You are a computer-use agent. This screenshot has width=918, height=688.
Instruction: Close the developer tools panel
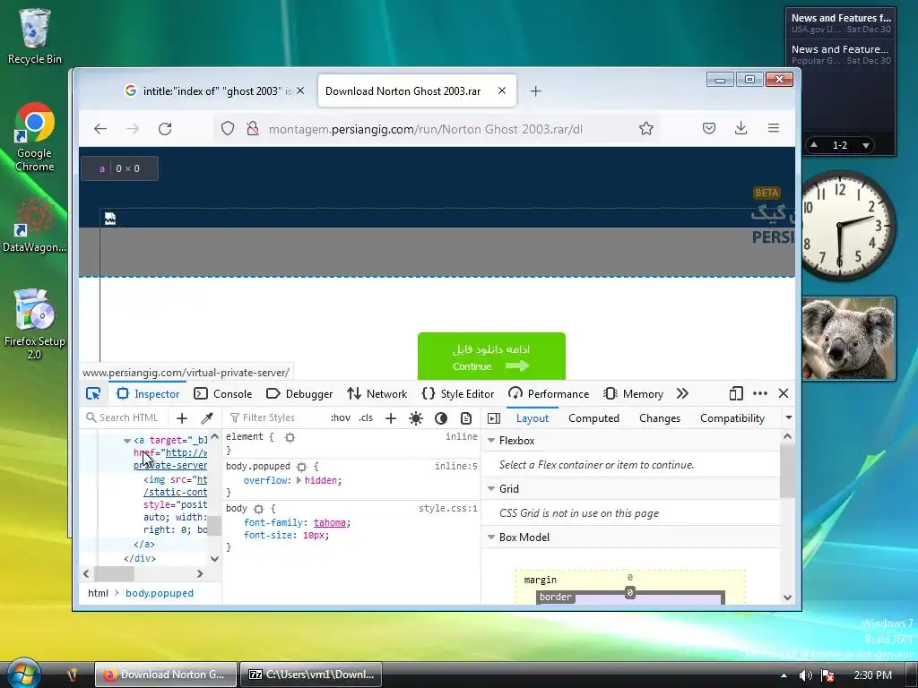point(784,394)
